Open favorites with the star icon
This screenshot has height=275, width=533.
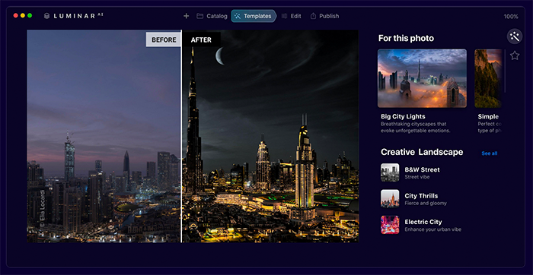tap(515, 55)
